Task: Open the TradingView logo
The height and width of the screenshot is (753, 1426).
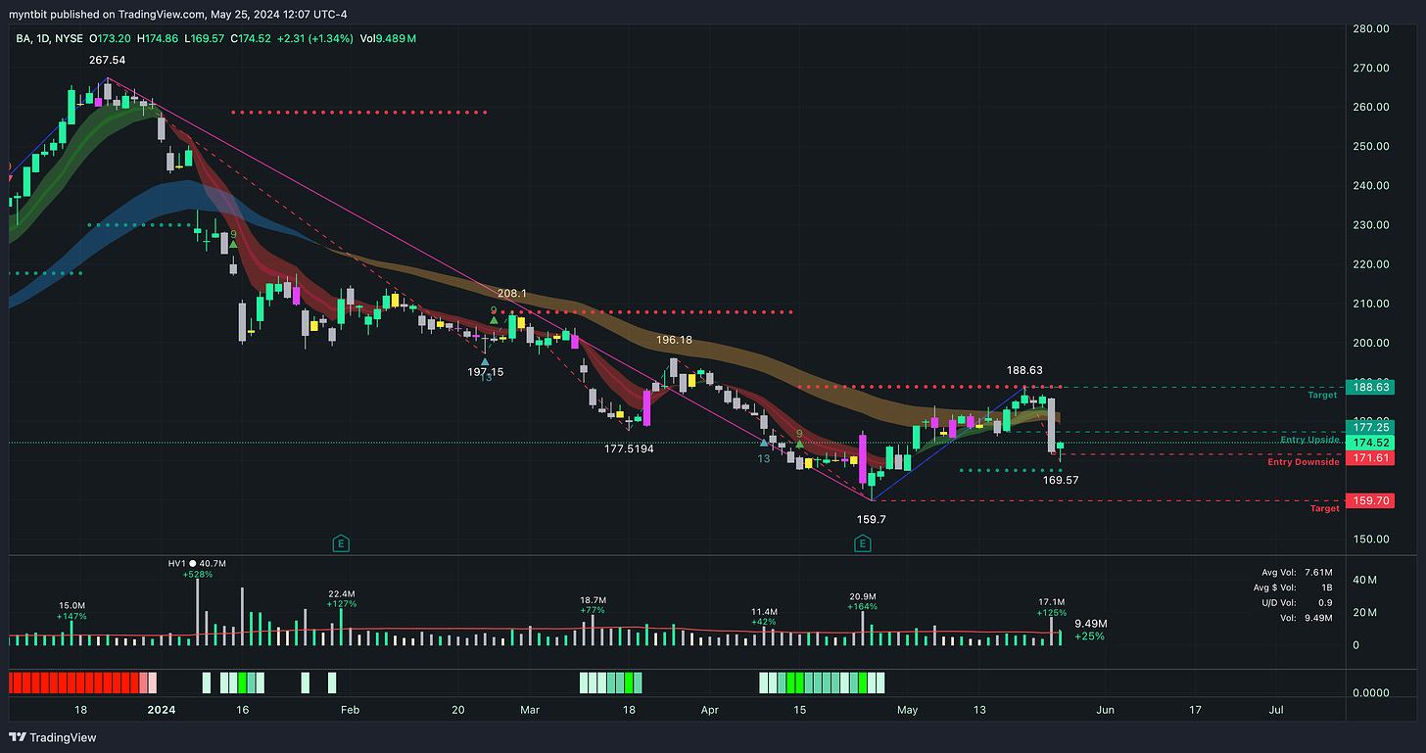Action: 53,737
